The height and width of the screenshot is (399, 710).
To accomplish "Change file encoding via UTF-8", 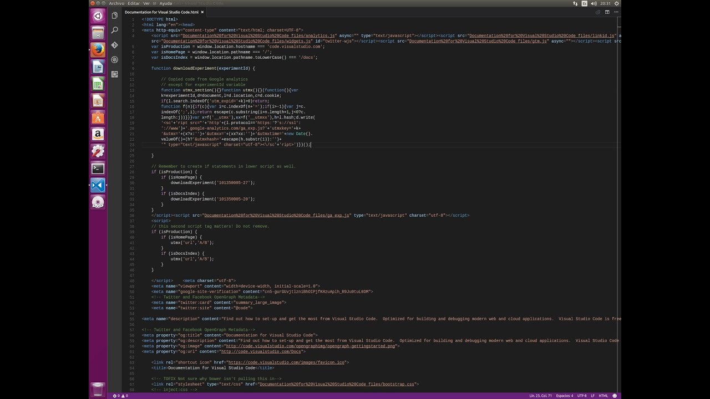I will point(582,396).
